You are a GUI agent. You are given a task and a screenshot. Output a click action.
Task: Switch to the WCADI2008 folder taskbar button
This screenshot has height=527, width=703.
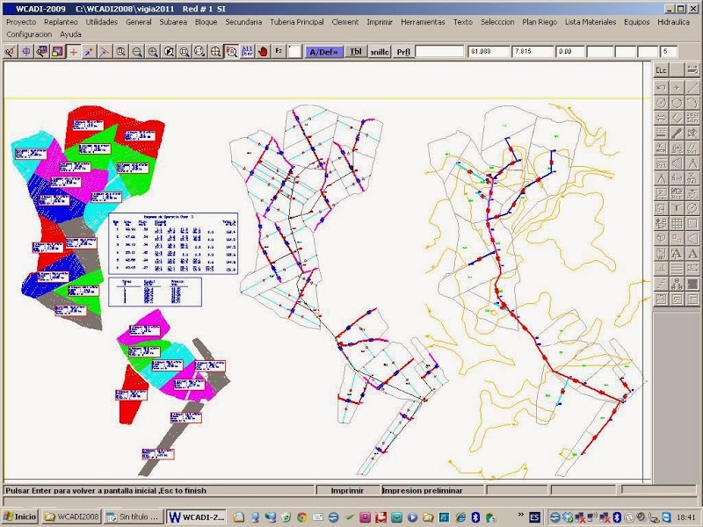tap(72, 516)
